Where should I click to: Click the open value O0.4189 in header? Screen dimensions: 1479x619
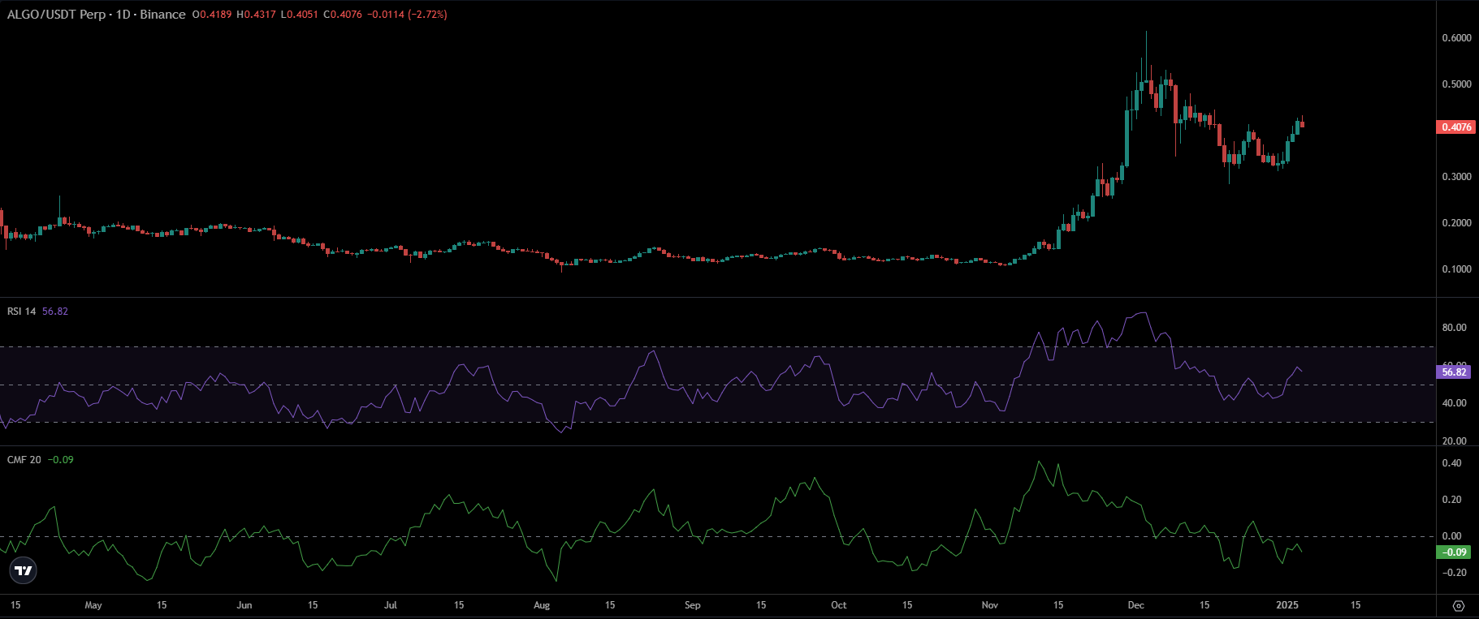pos(212,15)
